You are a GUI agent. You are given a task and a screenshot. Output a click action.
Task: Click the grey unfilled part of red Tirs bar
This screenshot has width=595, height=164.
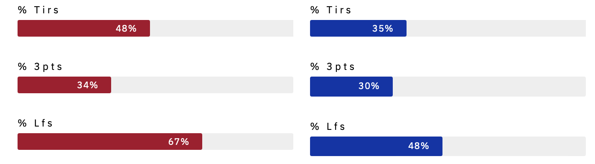tap(221, 28)
